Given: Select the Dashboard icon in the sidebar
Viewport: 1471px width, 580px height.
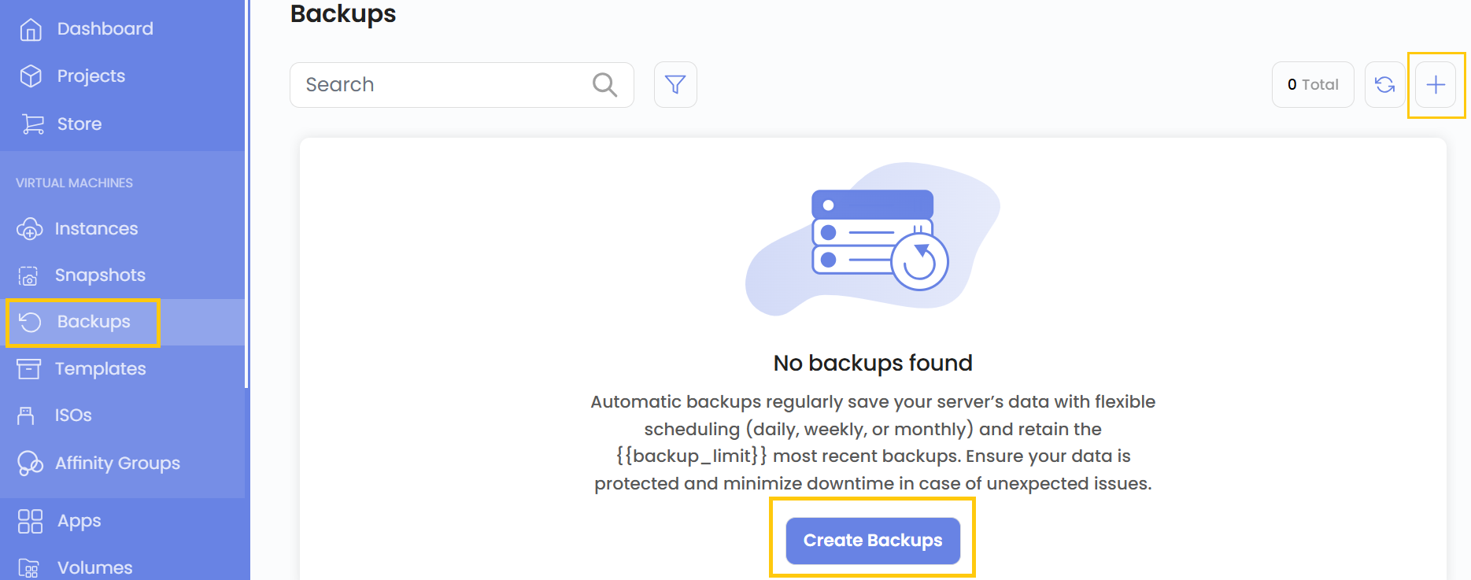Looking at the screenshot, I should pyautogui.click(x=30, y=28).
